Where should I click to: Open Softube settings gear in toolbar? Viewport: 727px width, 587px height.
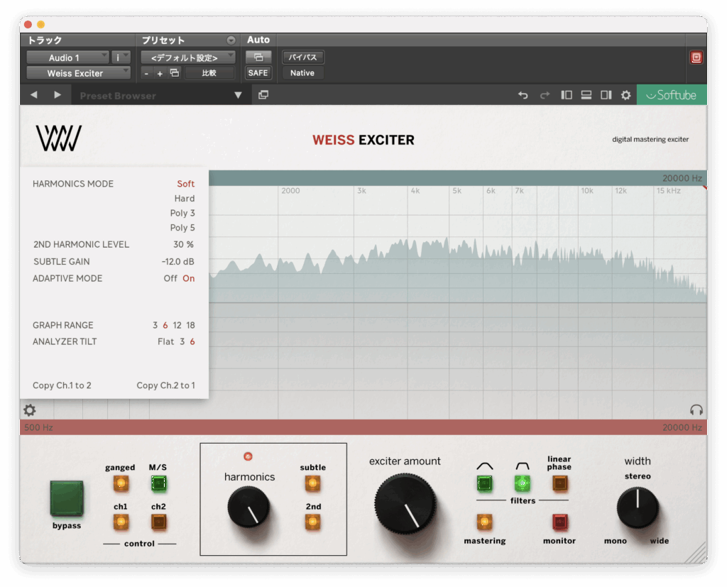[x=626, y=95]
